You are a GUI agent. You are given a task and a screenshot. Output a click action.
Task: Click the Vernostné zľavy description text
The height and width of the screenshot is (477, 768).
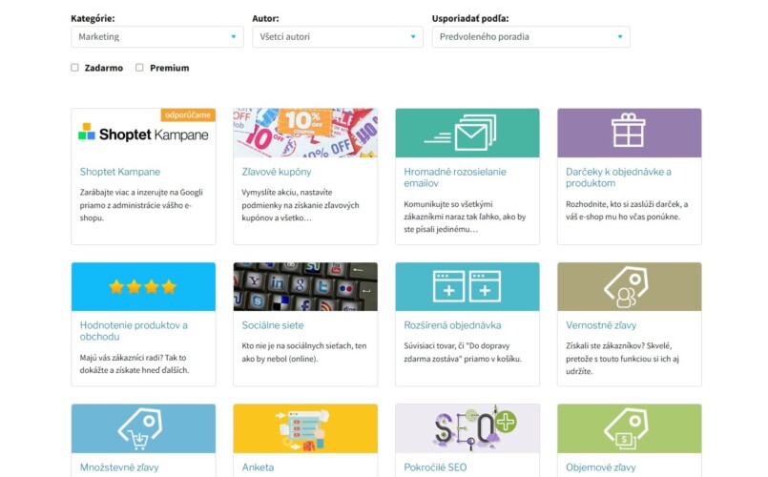(622, 359)
